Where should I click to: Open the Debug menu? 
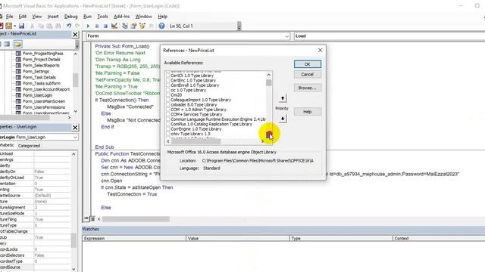(x=70, y=17)
